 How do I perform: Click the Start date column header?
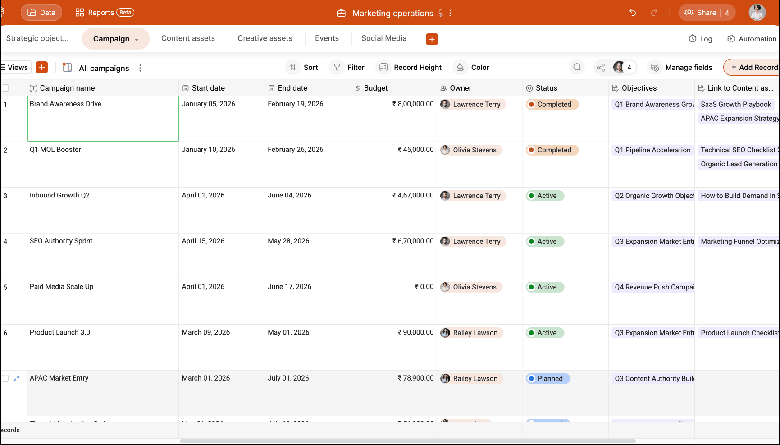pyautogui.click(x=222, y=88)
